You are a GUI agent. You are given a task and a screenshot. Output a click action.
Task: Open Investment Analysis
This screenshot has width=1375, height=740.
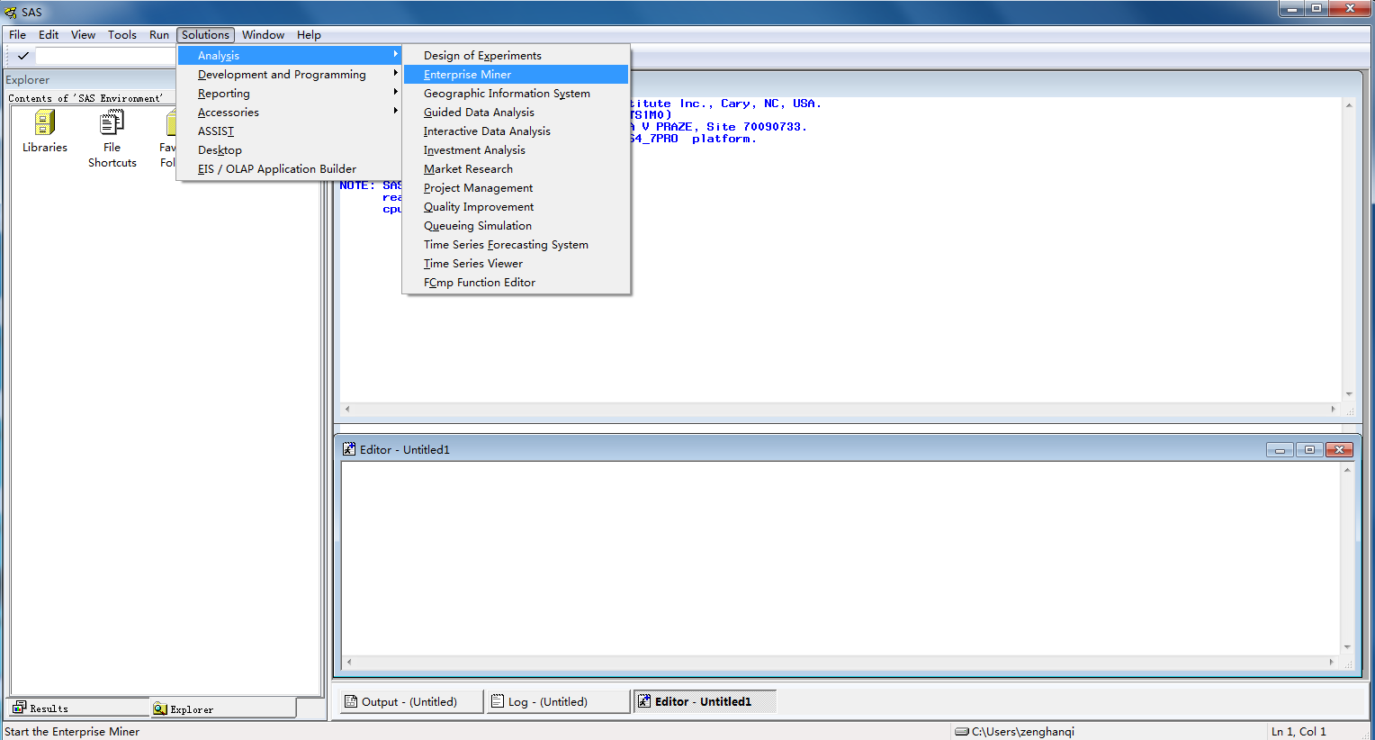coord(517,150)
